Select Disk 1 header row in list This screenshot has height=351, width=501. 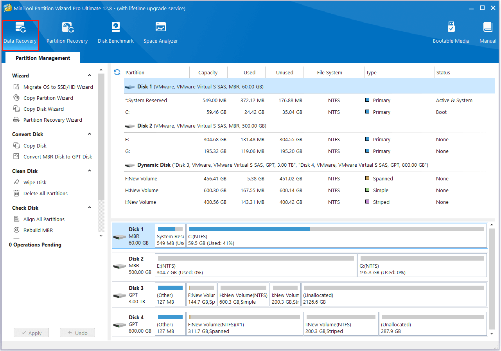[309, 86]
